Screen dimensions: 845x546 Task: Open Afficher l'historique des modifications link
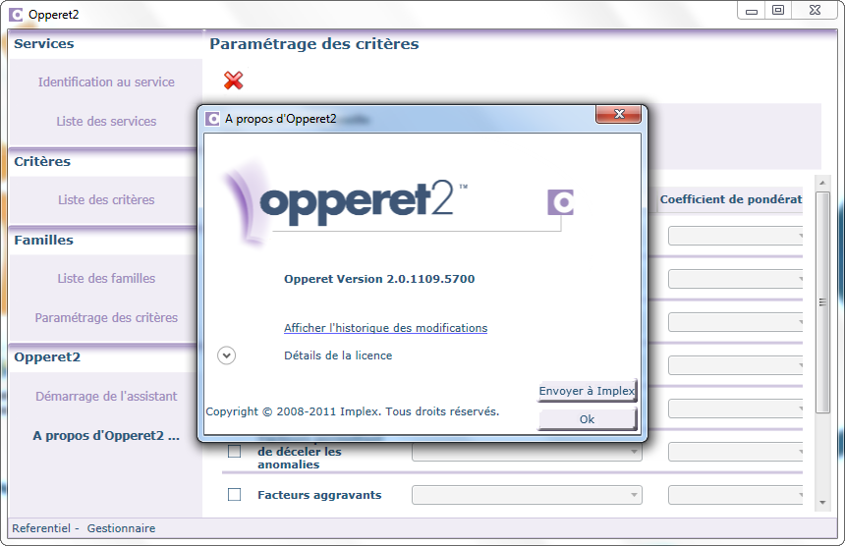pos(386,328)
